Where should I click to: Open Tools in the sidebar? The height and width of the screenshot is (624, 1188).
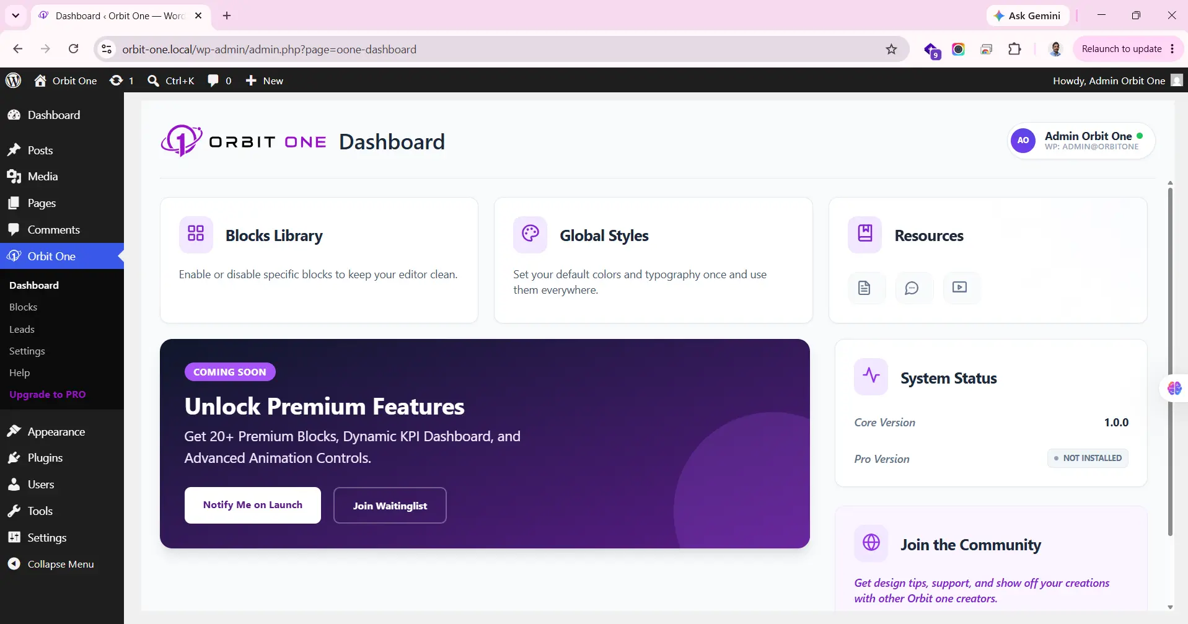pyautogui.click(x=62, y=511)
